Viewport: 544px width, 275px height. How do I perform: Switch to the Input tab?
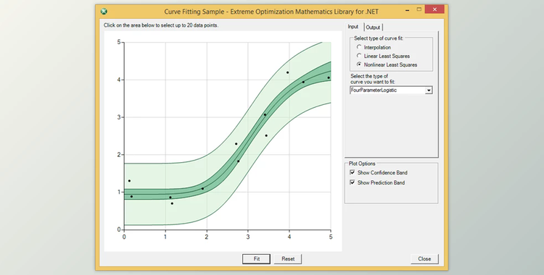(353, 27)
